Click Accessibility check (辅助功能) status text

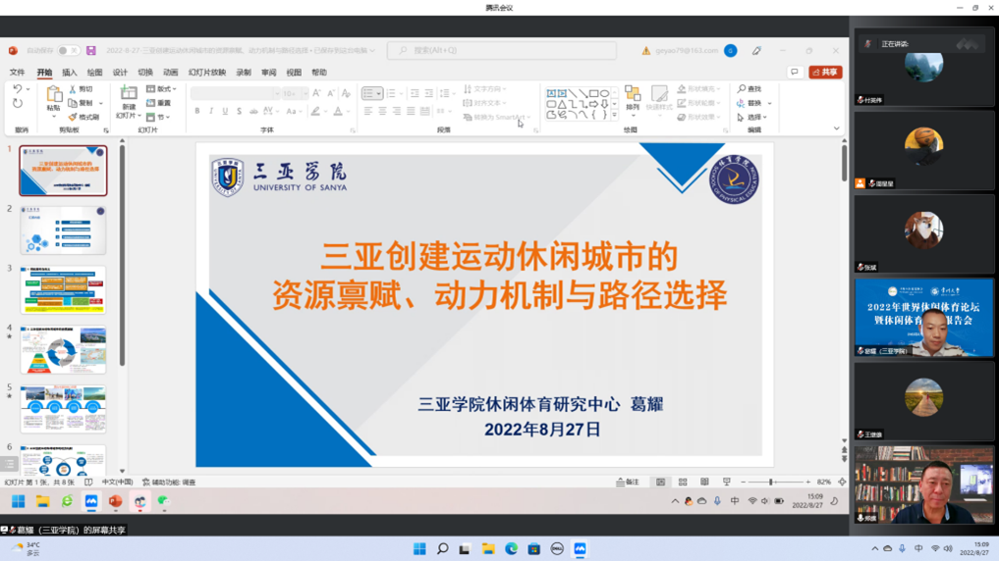click(169, 483)
